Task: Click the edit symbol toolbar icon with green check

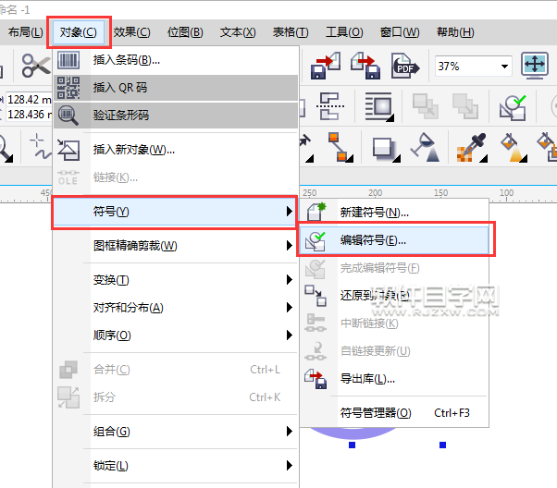Action: click(x=513, y=107)
